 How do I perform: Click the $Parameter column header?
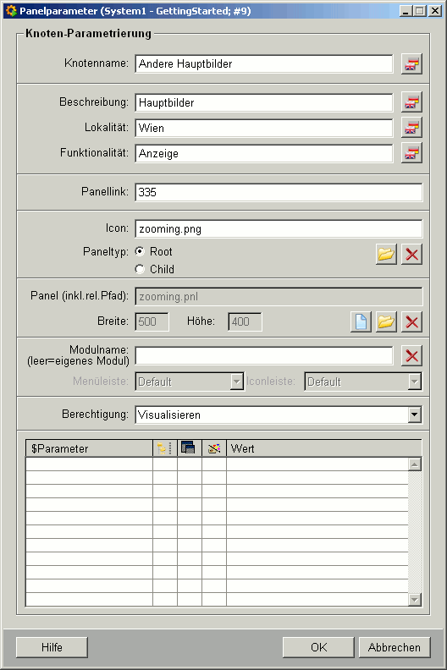(89, 448)
